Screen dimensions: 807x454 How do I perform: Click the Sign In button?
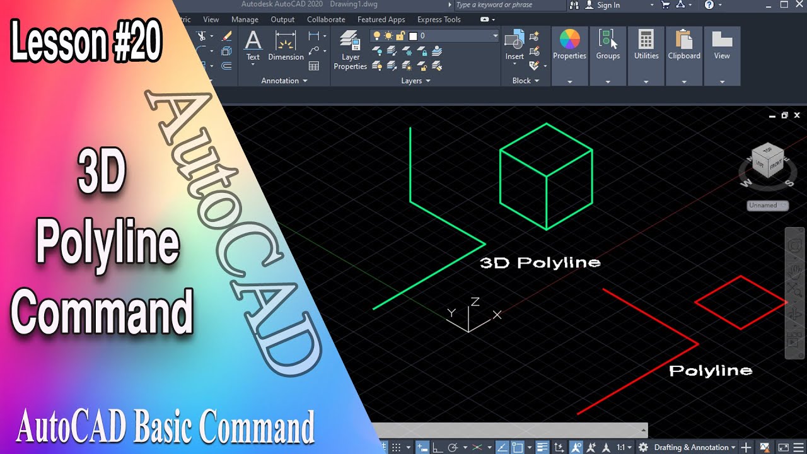click(603, 5)
